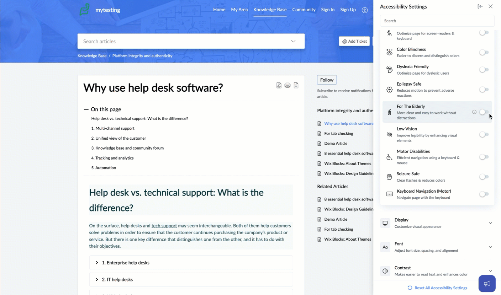Close the Accessibility Settings panel

[x=491, y=6]
